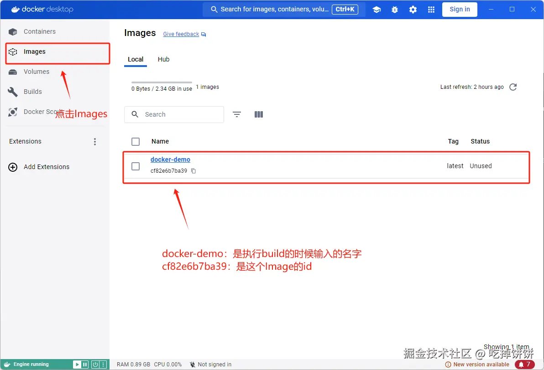Screen dimensions: 544x370
Task: Click the Last refresh timestamp text
Action: (x=472, y=87)
